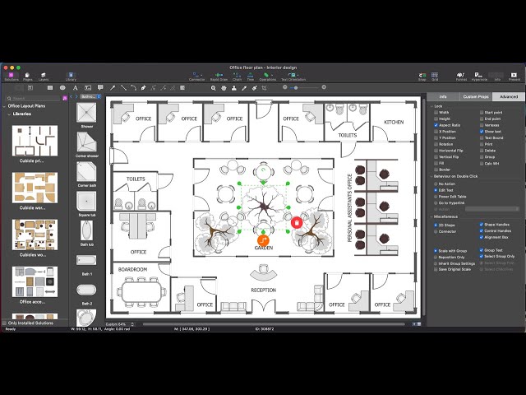Enable the Width lock checkbox
The width and height of the screenshot is (526, 395).
436,113
